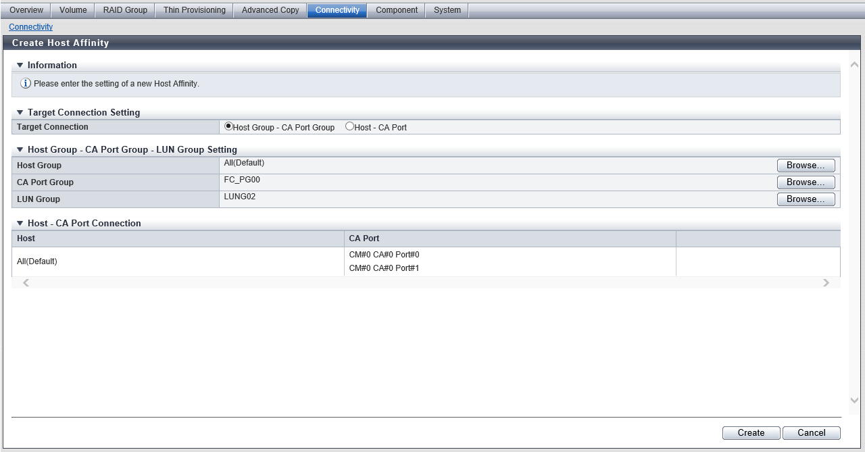Switch to the Overview tab
Image resolution: width=865 pixels, height=452 pixels.
click(26, 10)
